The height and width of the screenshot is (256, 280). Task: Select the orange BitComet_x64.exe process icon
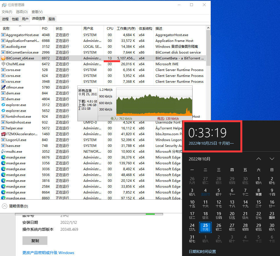3,58
